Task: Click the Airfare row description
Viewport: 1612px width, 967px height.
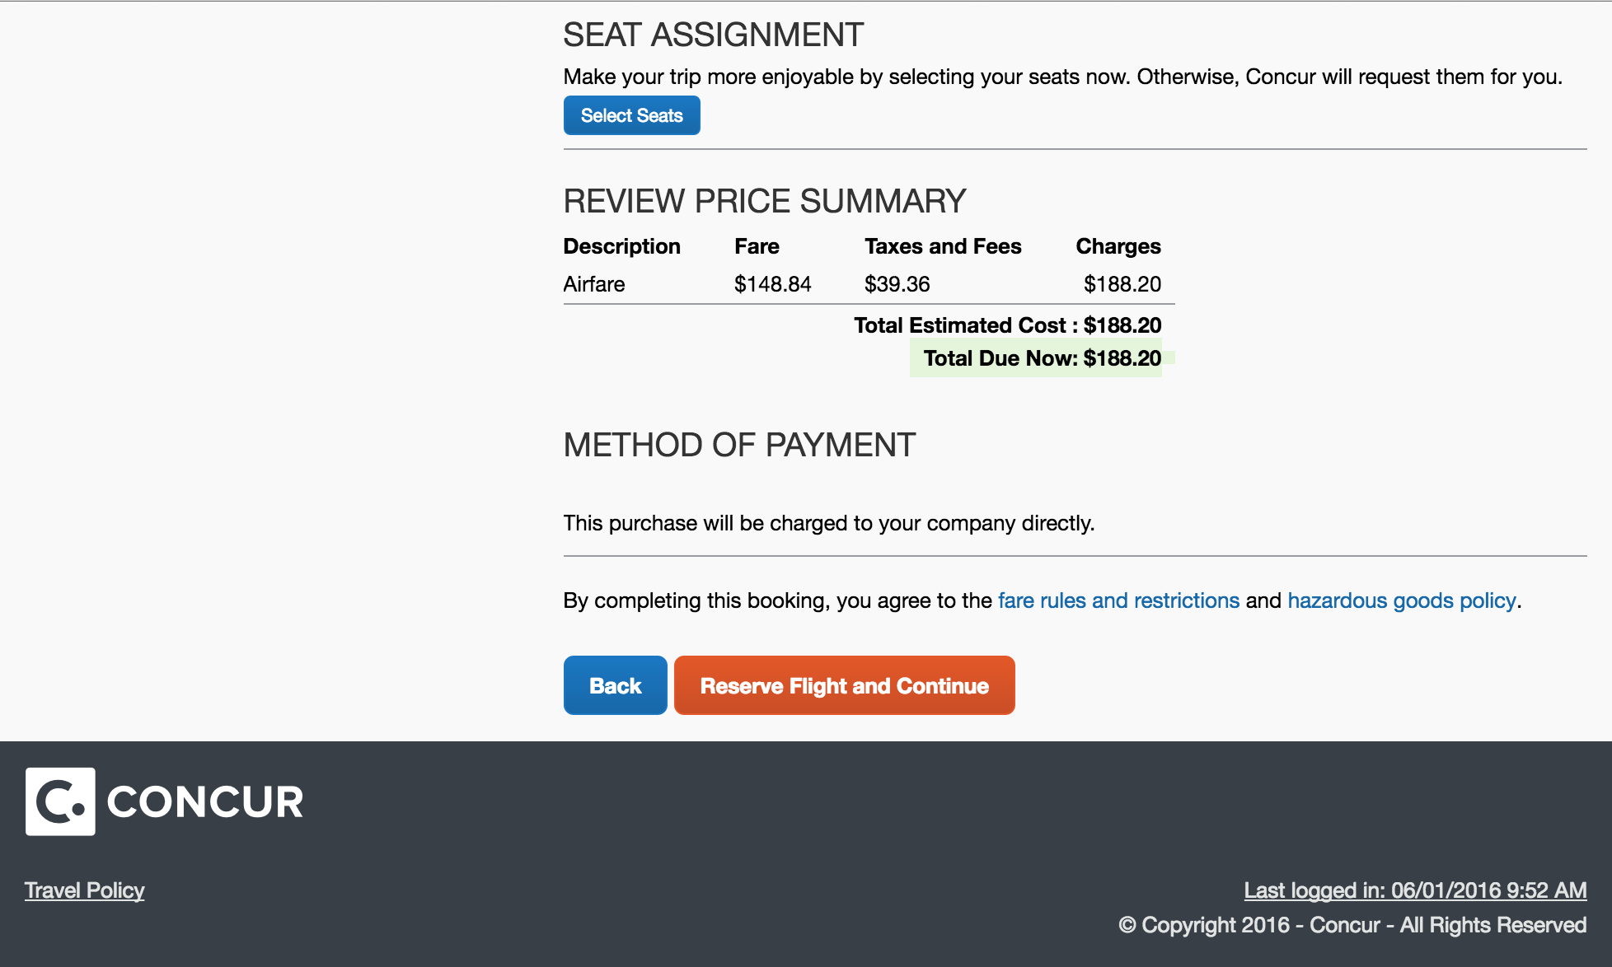Action: pyautogui.click(x=593, y=284)
